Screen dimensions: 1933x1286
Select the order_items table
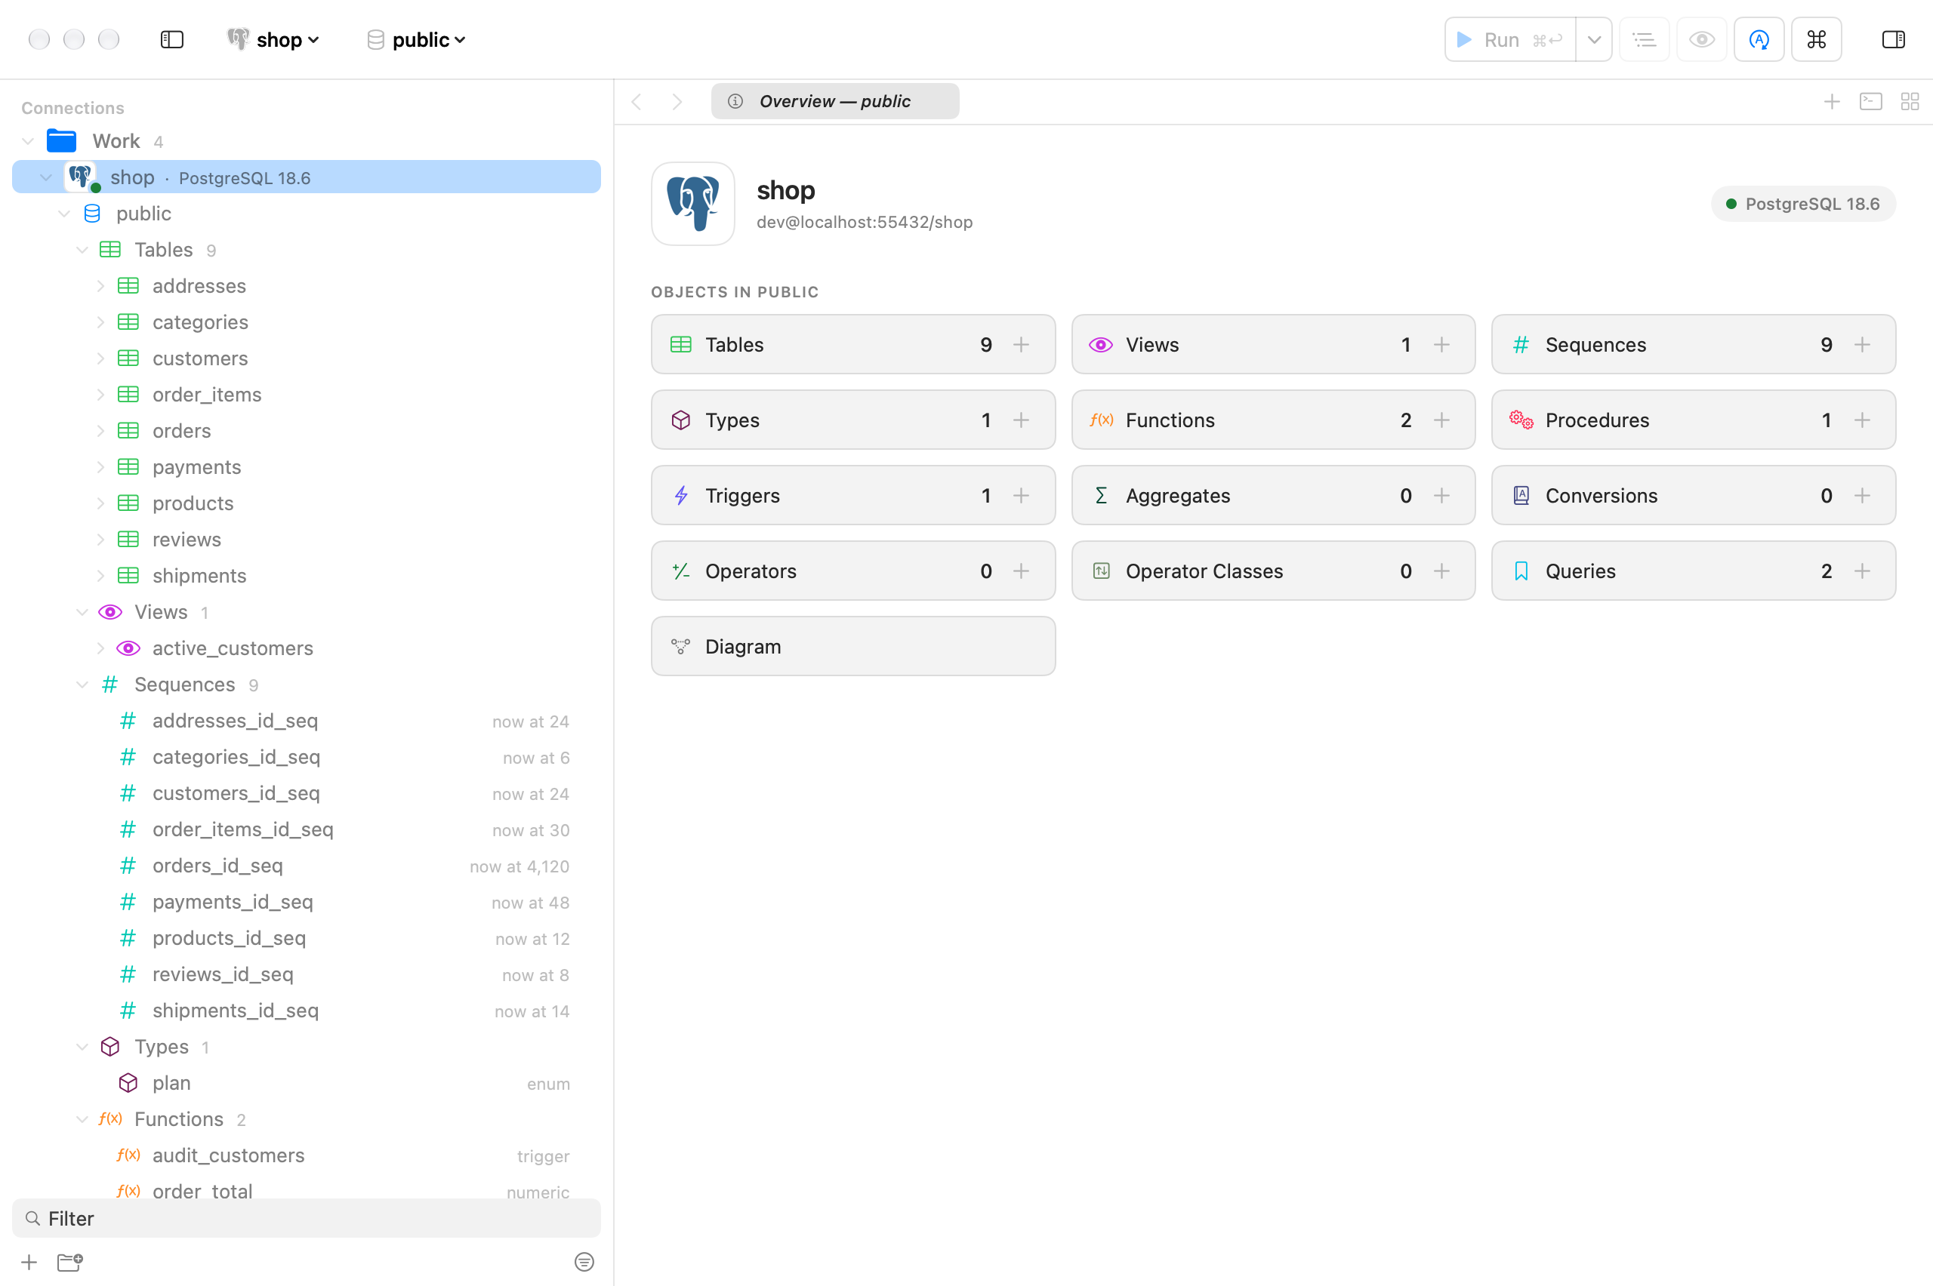coord(306,395)
